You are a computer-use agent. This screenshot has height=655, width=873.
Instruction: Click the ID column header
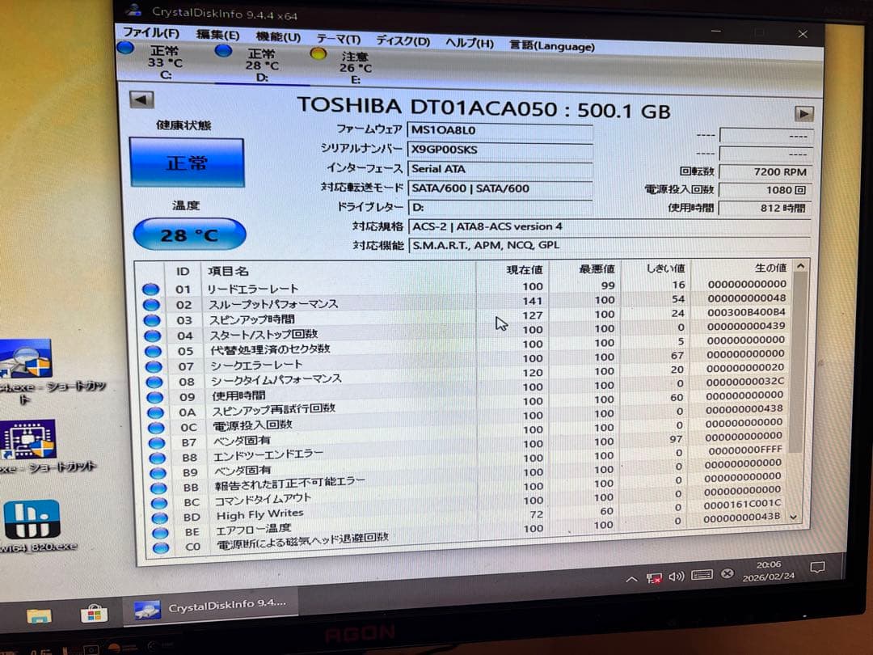pyautogui.click(x=183, y=271)
